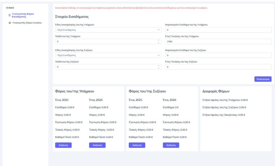
Task: Open taxpayer's 2025 Ανάλυση breakdown
Action: click(63, 145)
